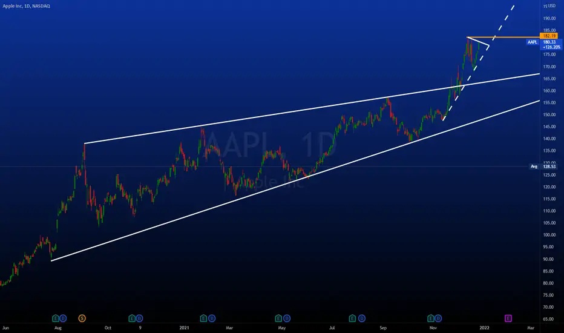Click the 100.00 price axis label
Screen dimensions: 564x333
coord(549,235)
